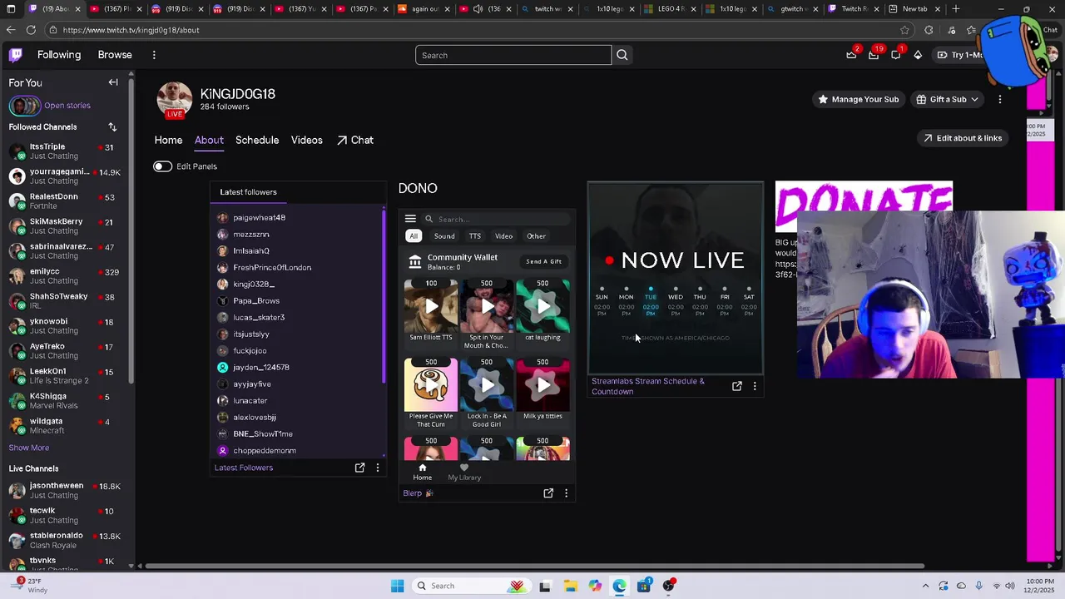1065x599 pixels.
Task: Pop out the Latest Followers panel
Action: pos(359,468)
